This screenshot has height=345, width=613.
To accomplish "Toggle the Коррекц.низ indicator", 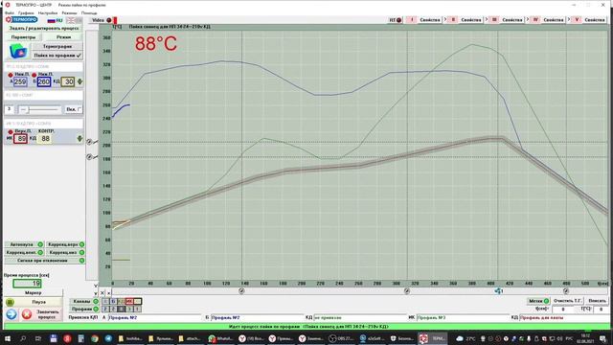I will [81, 252].
